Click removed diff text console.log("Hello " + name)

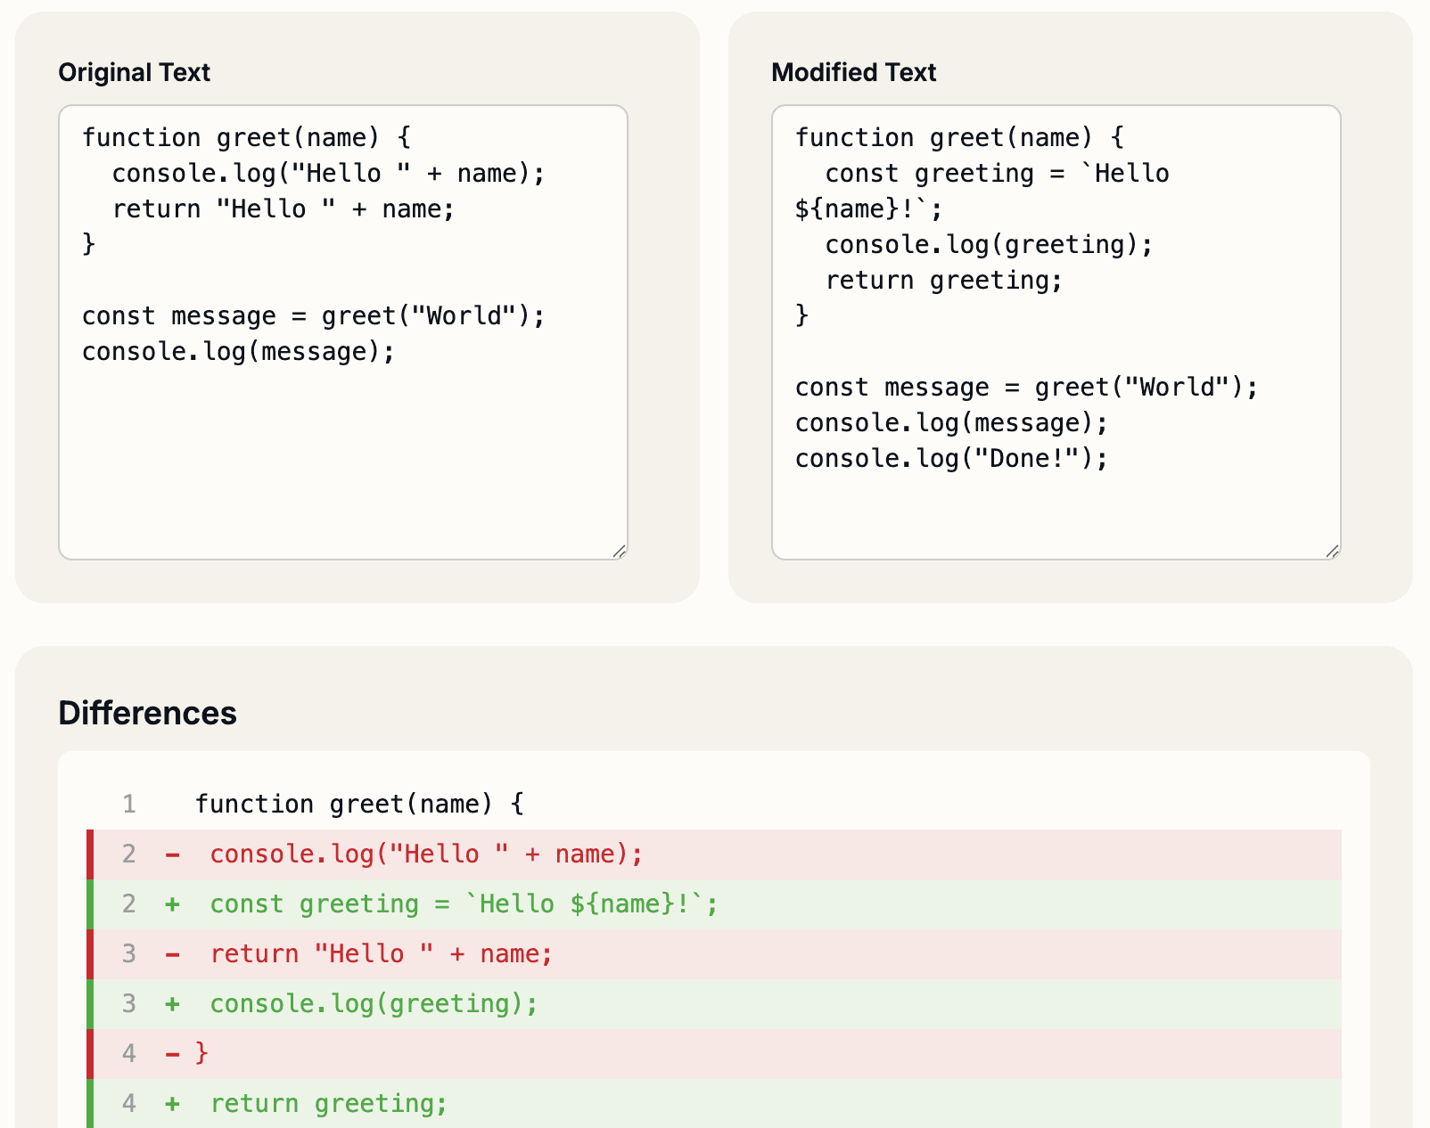426,854
